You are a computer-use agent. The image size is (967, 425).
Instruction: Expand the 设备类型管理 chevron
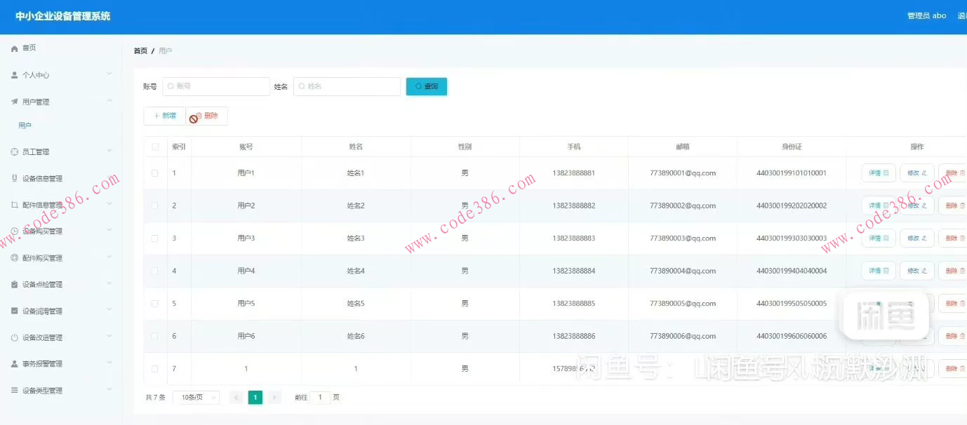tap(109, 390)
